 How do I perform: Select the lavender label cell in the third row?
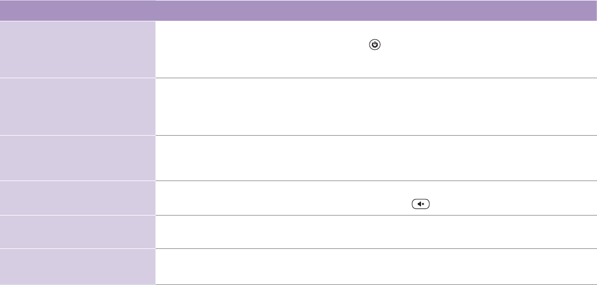(78, 158)
